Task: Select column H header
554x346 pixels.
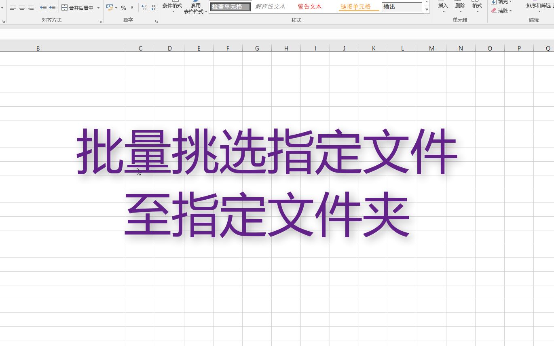Action: click(x=286, y=49)
